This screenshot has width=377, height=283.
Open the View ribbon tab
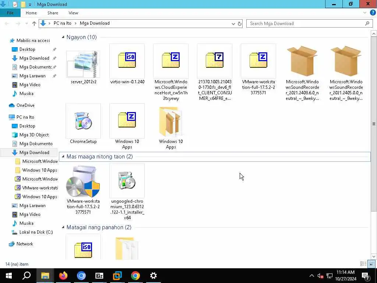(x=73, y=13)
